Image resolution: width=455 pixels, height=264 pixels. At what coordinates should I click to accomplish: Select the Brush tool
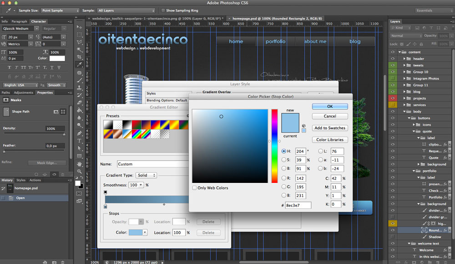pos(79,80)
